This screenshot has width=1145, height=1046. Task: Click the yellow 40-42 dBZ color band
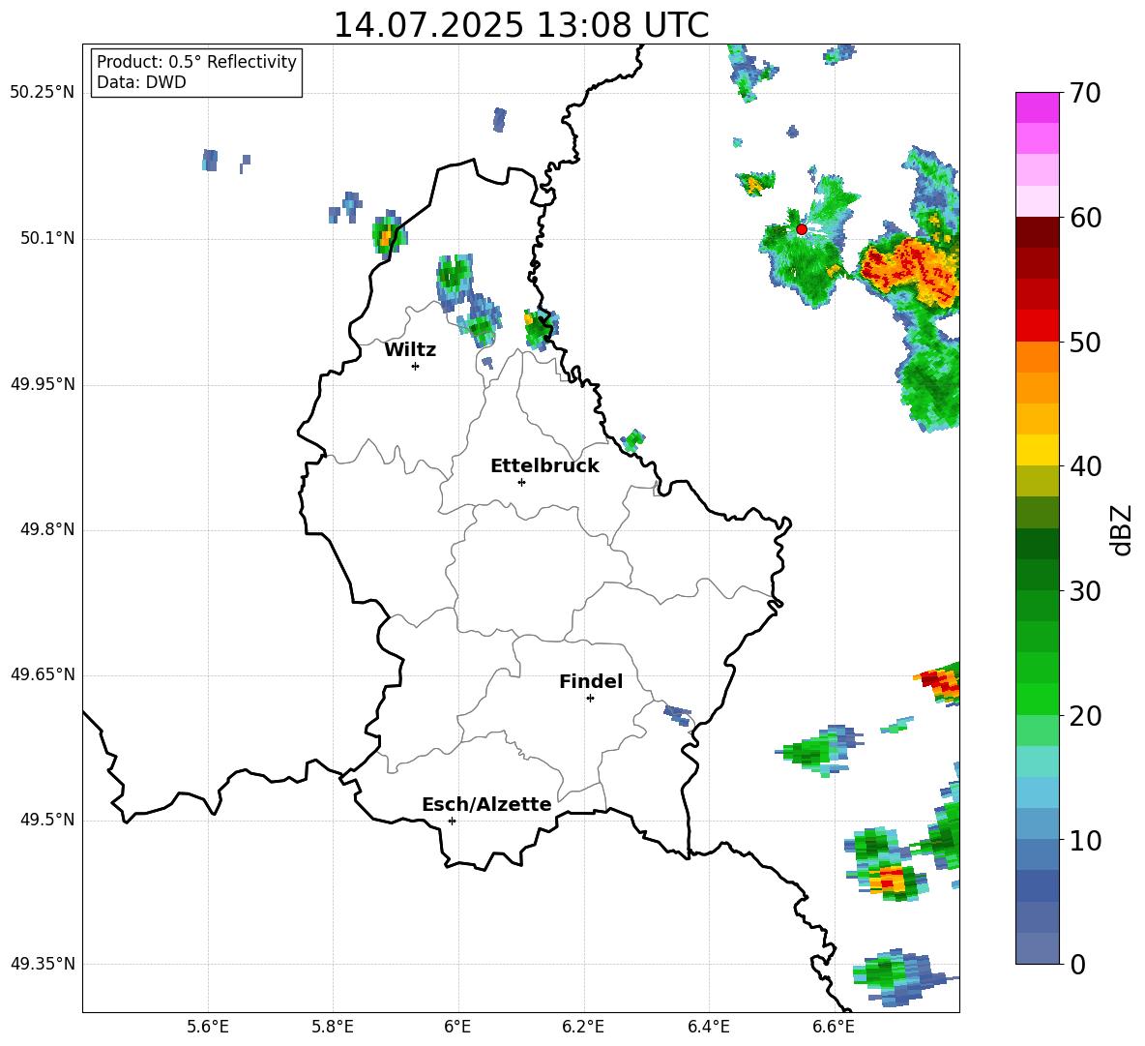pyautogui.click(x=1037, y=451)
